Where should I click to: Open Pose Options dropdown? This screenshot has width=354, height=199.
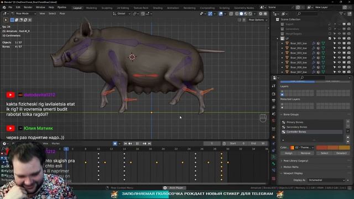click(x=258, y=20)
